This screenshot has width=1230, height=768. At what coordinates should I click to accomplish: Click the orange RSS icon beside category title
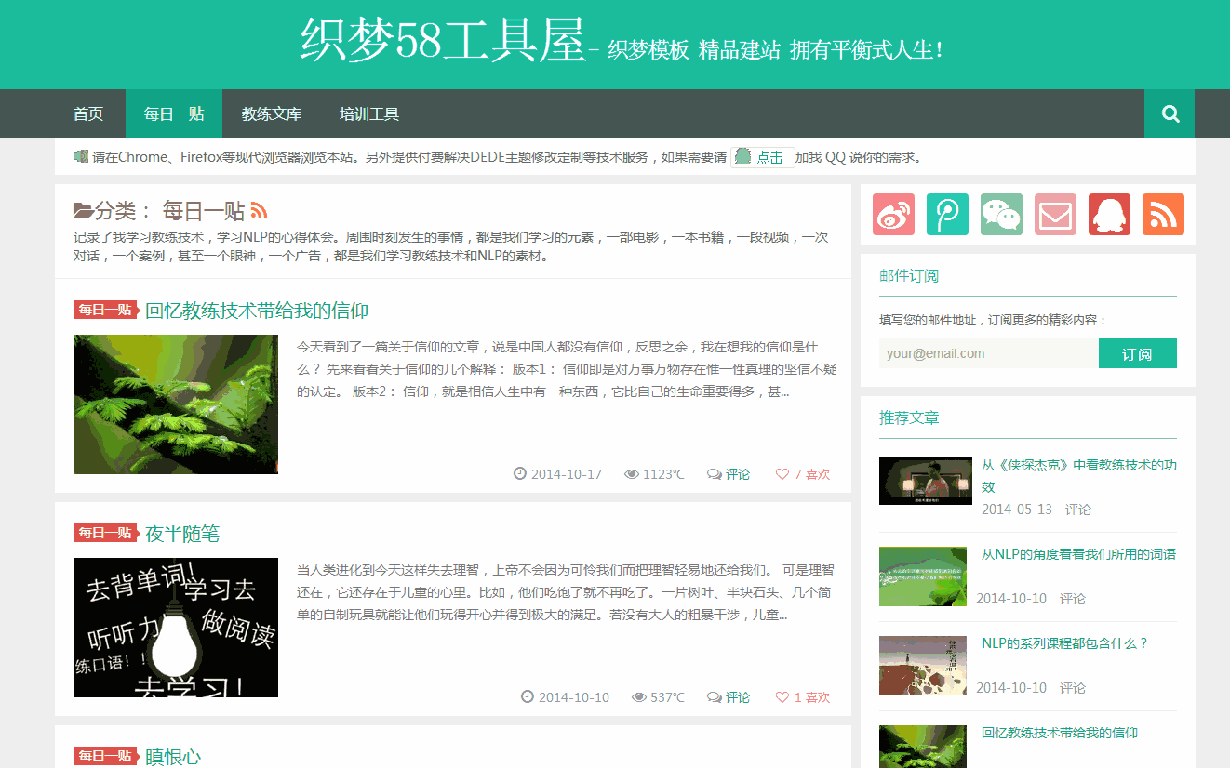coord(259,211)
